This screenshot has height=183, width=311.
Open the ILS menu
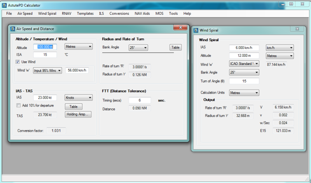(x=101, y=14)
